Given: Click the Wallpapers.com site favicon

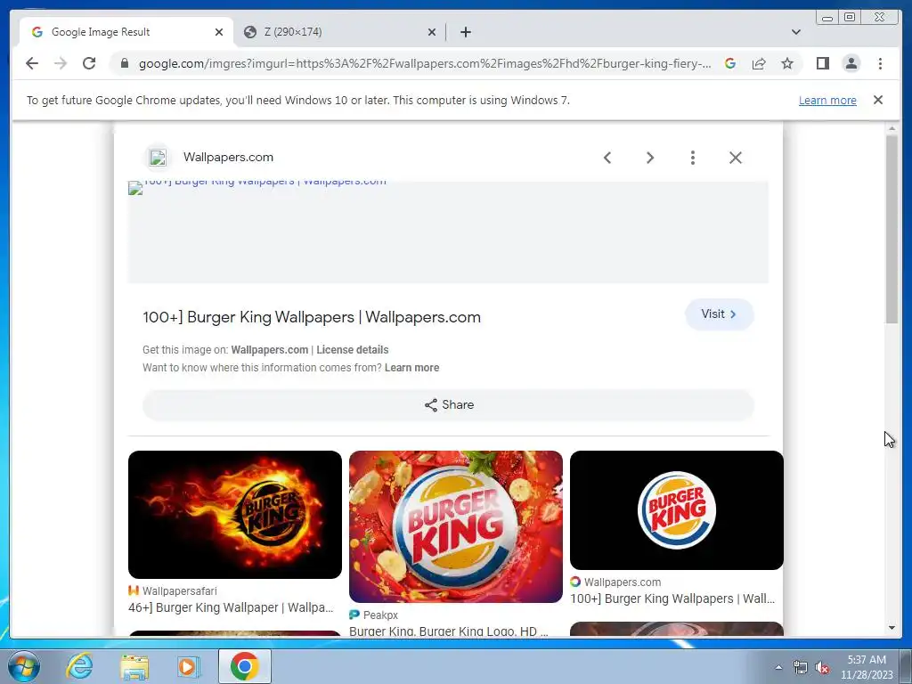Looking at the screenshot, I should [x=158, y=157].
